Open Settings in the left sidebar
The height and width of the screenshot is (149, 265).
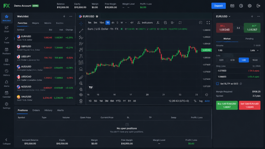[6, 106]
